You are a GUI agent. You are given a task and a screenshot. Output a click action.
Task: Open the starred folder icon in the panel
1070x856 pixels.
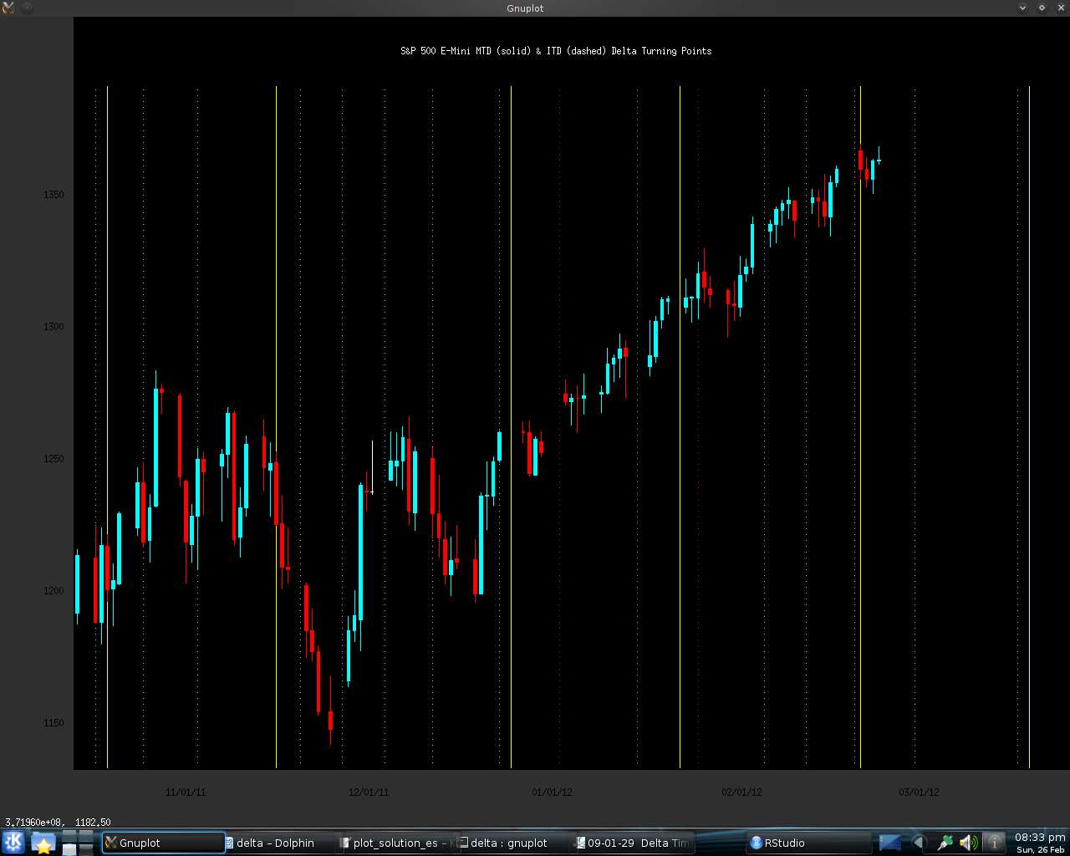[43, 843]
